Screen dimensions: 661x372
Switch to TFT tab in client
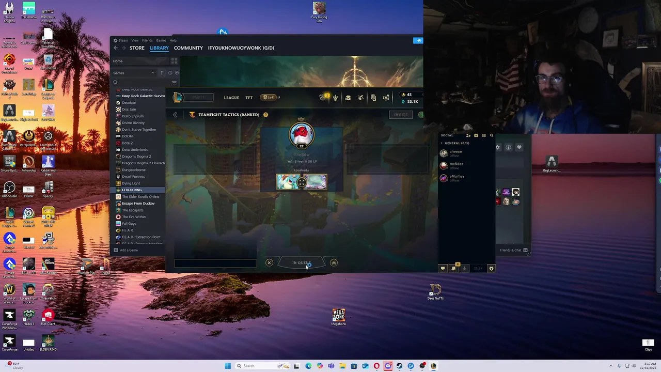click(x=249, y=97)
